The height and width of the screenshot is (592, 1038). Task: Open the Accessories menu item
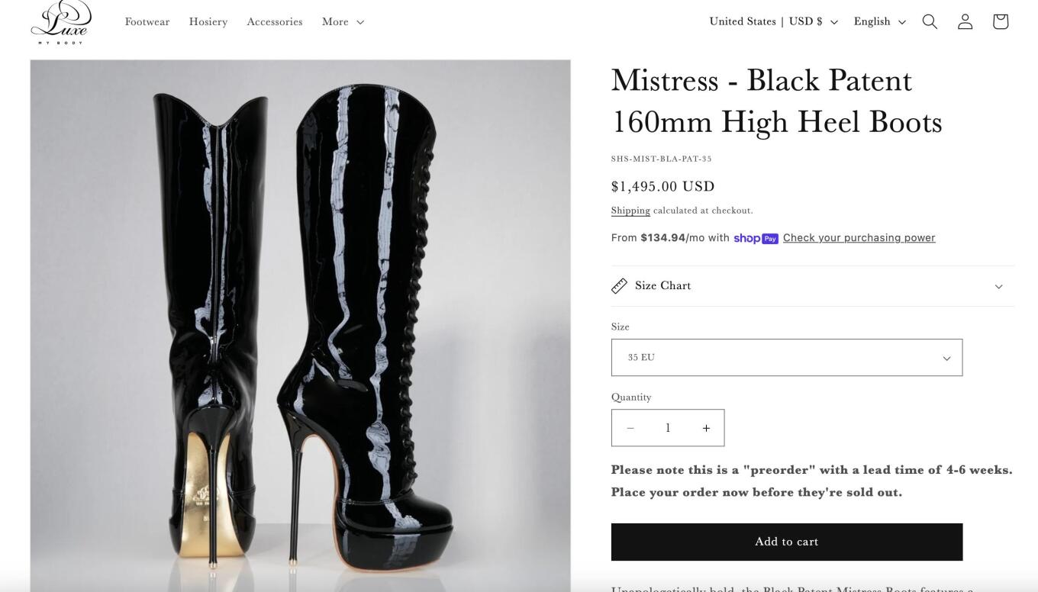pos(275,21)
